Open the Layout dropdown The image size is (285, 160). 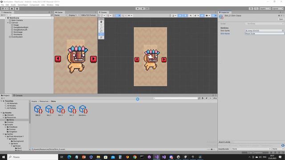(x=277, y=8)
